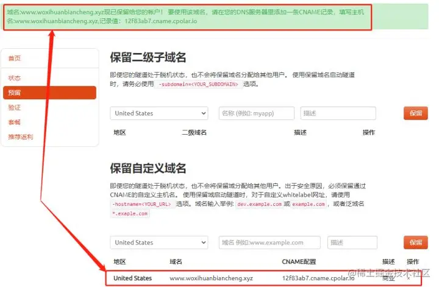Viewport: 439px width, 287px height.
Task: Click 描述 header in custom domain table
Action: click(x=388, y=262)
